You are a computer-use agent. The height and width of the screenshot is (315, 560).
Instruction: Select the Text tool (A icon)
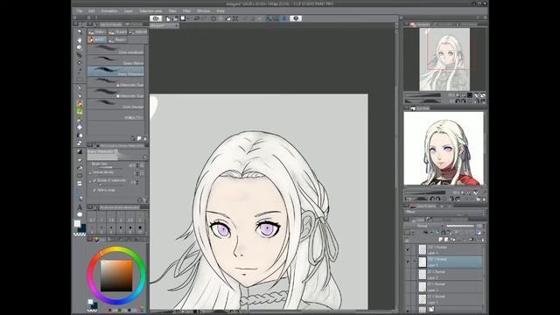tap(80, 207)
